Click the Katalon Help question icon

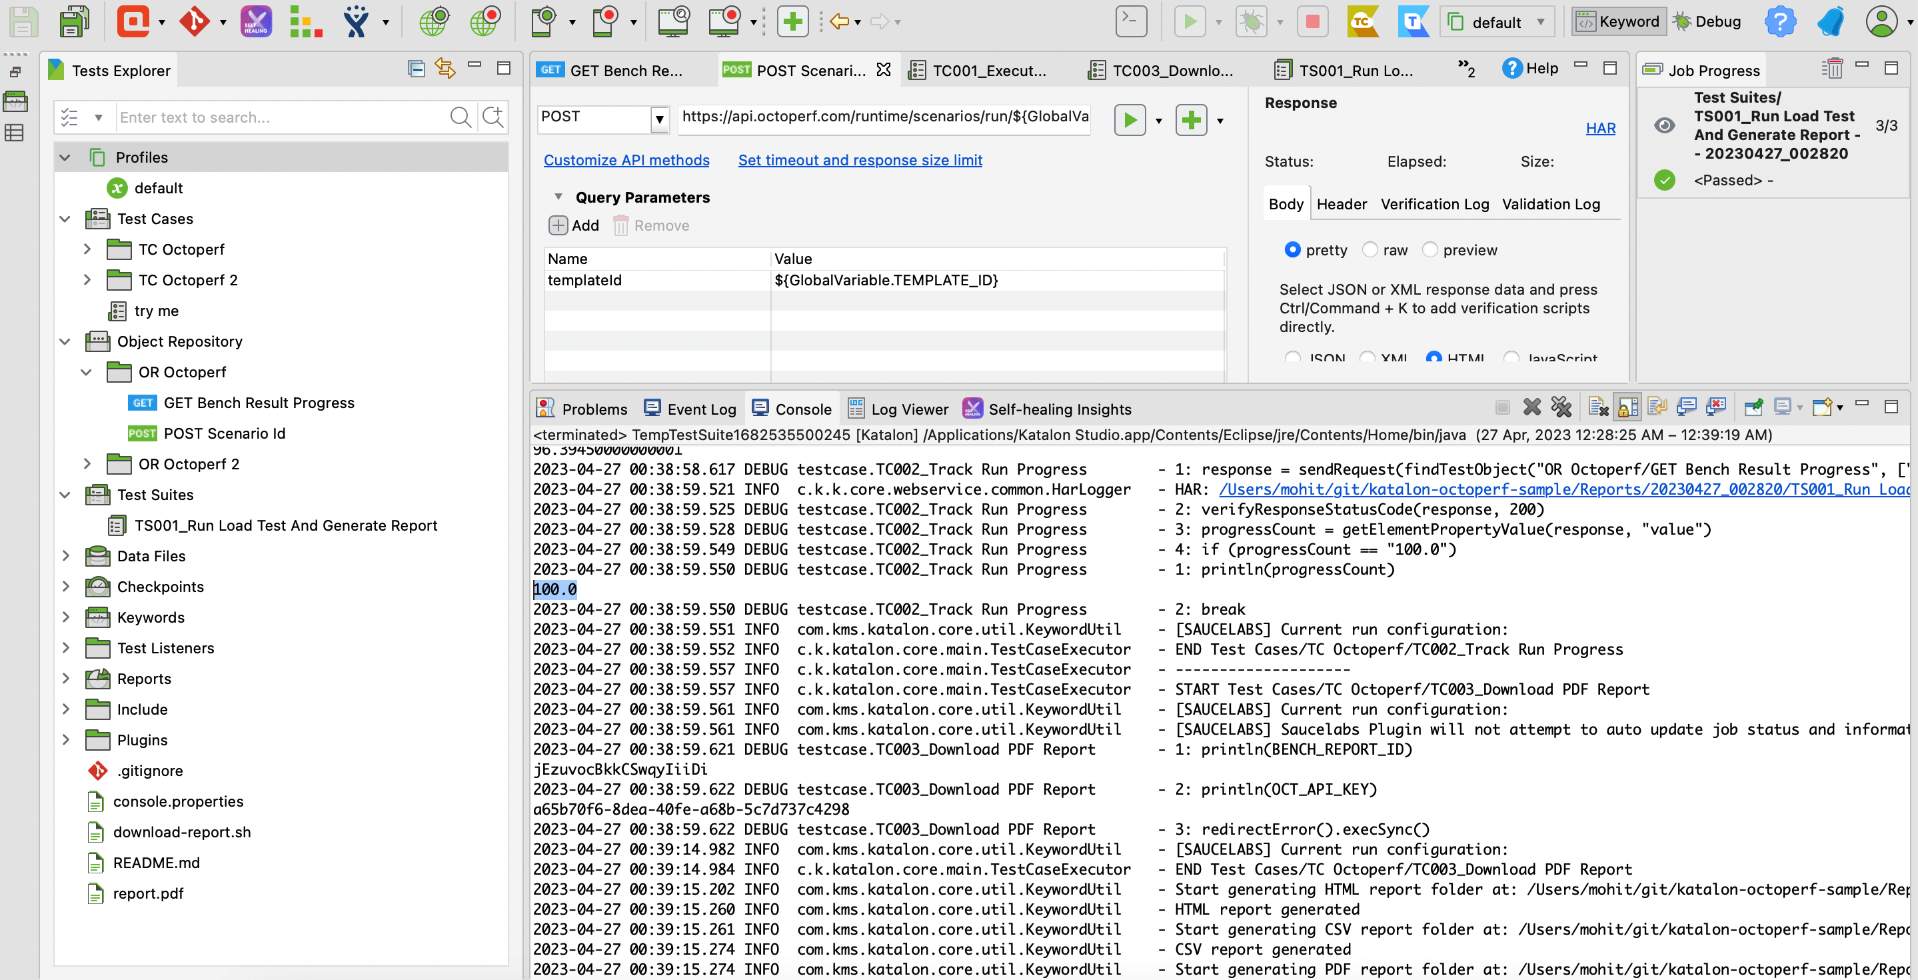tap(1779, 21)
